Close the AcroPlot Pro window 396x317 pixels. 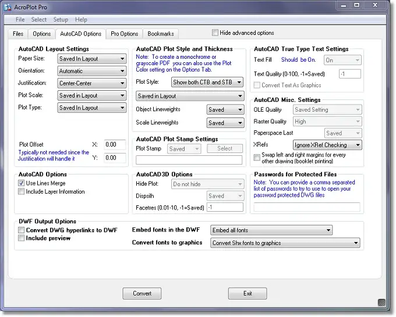[x=375, y=6]
